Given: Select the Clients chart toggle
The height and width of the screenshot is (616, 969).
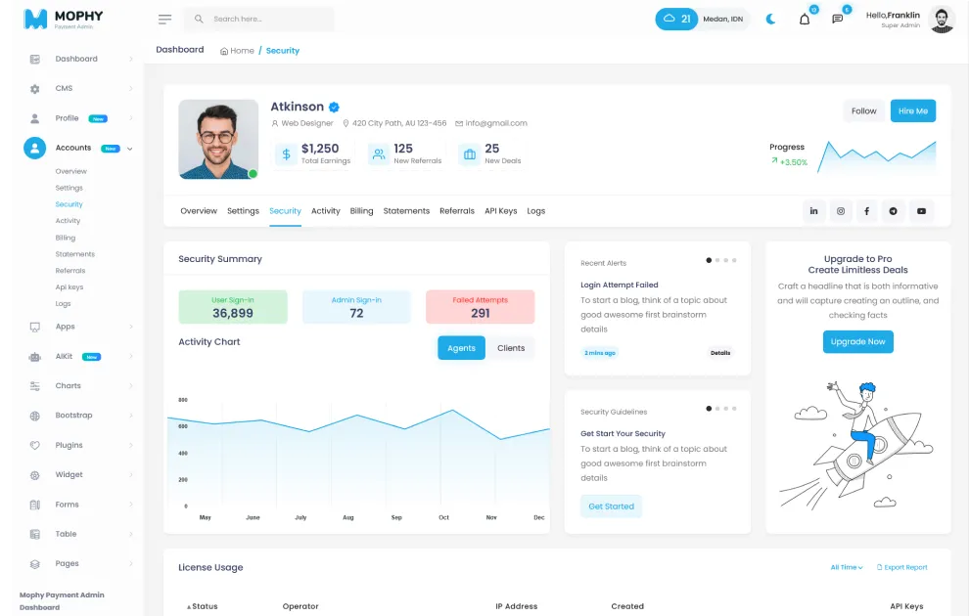Looking at the screenshot, I should click(511, 348).
